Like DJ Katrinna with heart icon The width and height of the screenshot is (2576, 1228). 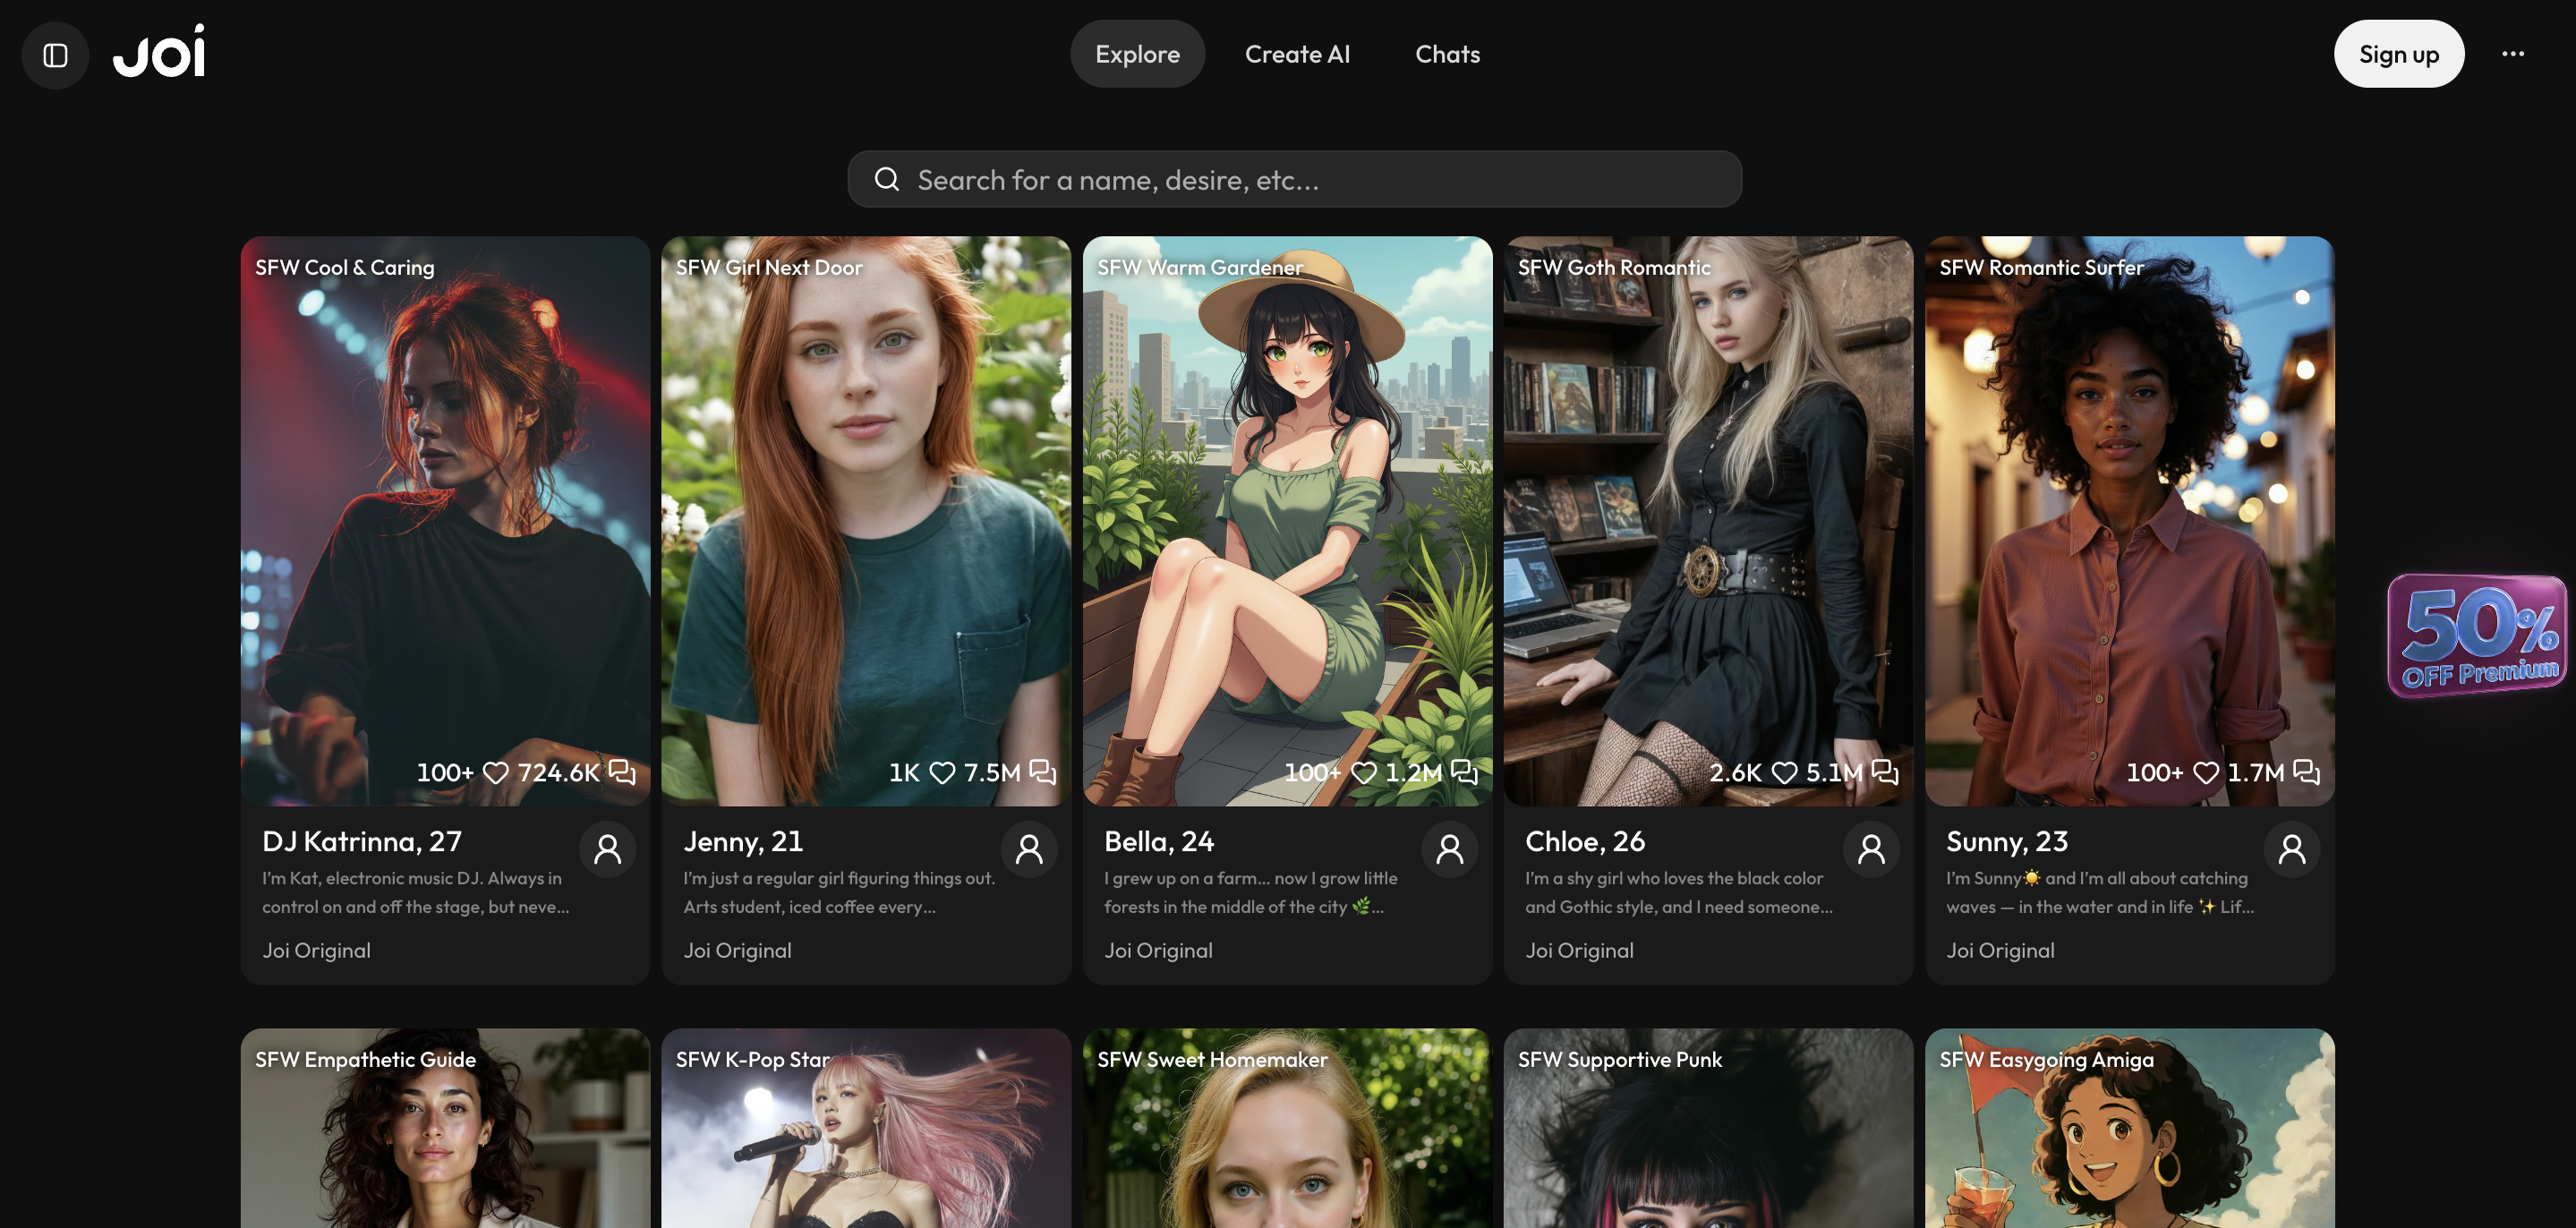pos(496,772)
